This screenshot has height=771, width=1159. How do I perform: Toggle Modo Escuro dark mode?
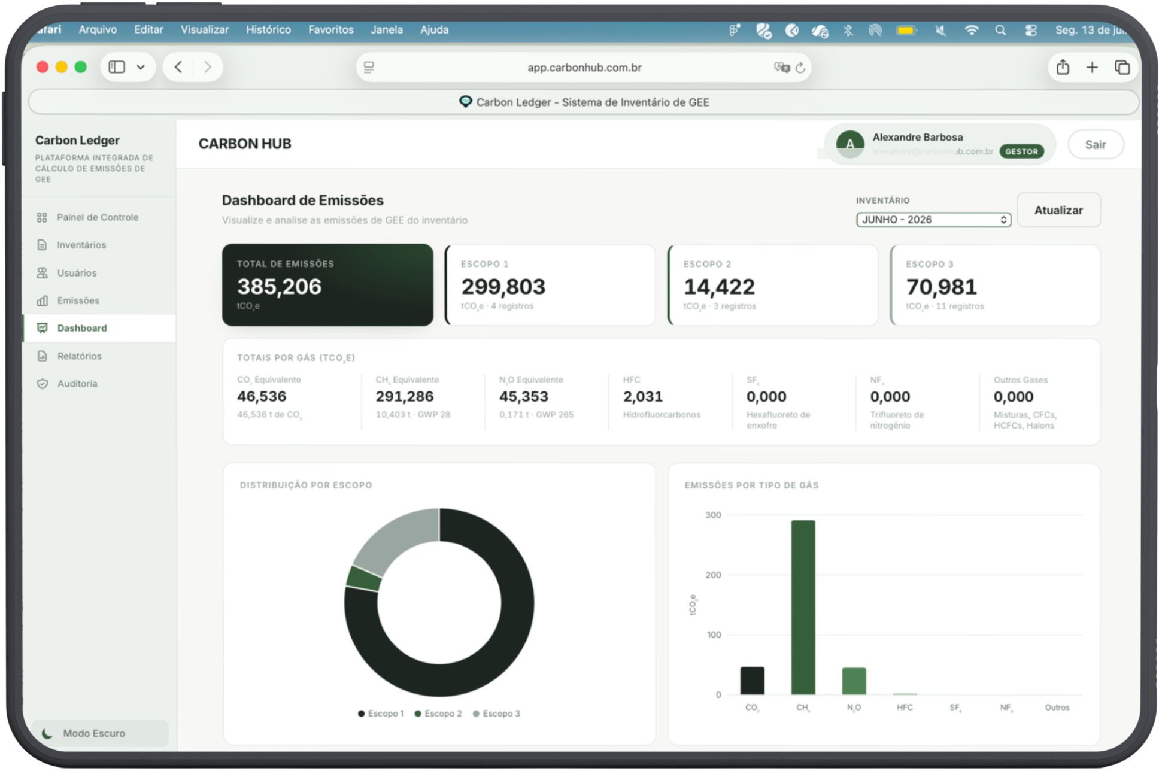click(99, 733)
